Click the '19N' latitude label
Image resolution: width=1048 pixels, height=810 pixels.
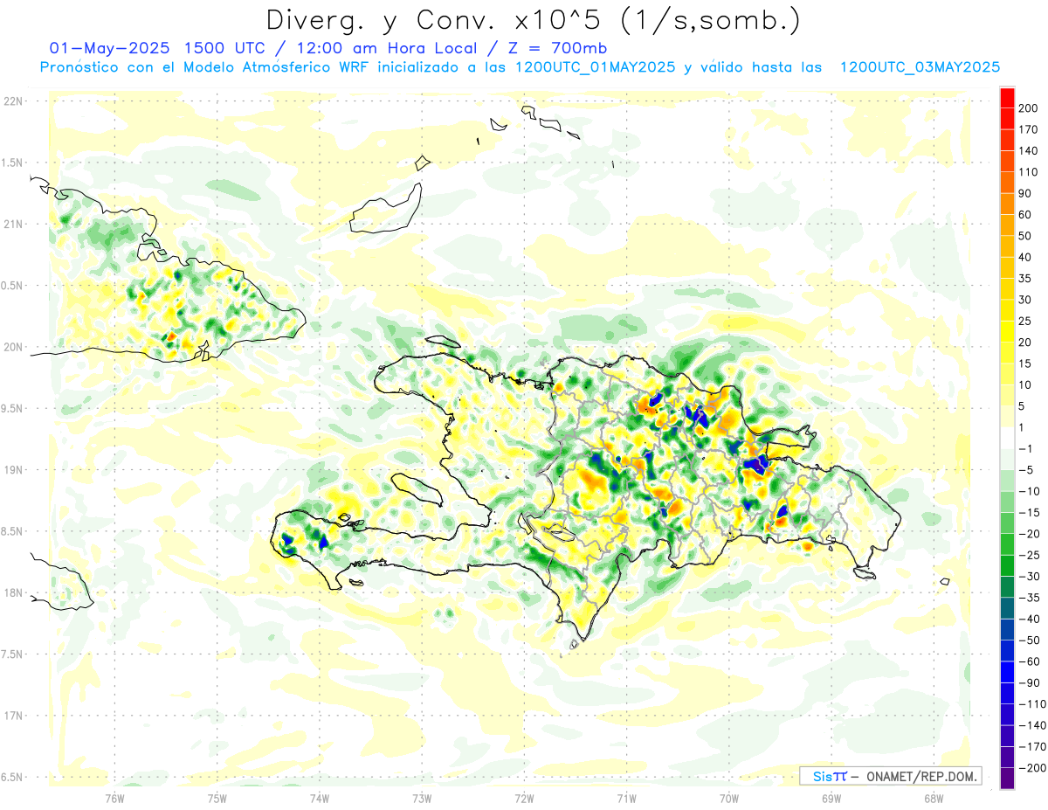[12, 470]
